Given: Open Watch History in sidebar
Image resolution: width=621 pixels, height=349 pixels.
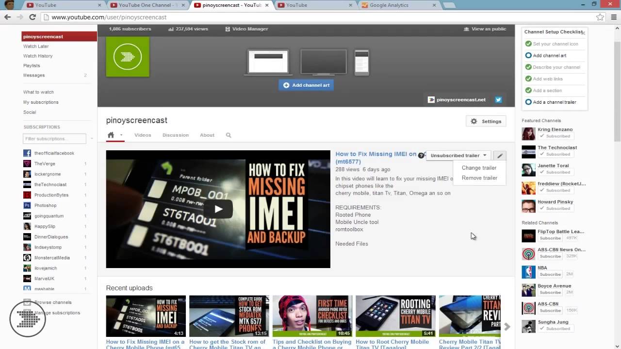Looking at the screenshot, I should (38, 56).
